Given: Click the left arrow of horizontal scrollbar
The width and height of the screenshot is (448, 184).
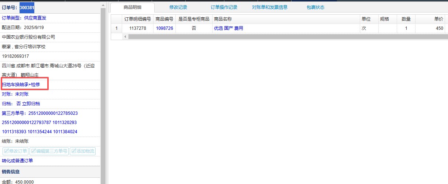Looking at the screenshot, I should (125, 36).
